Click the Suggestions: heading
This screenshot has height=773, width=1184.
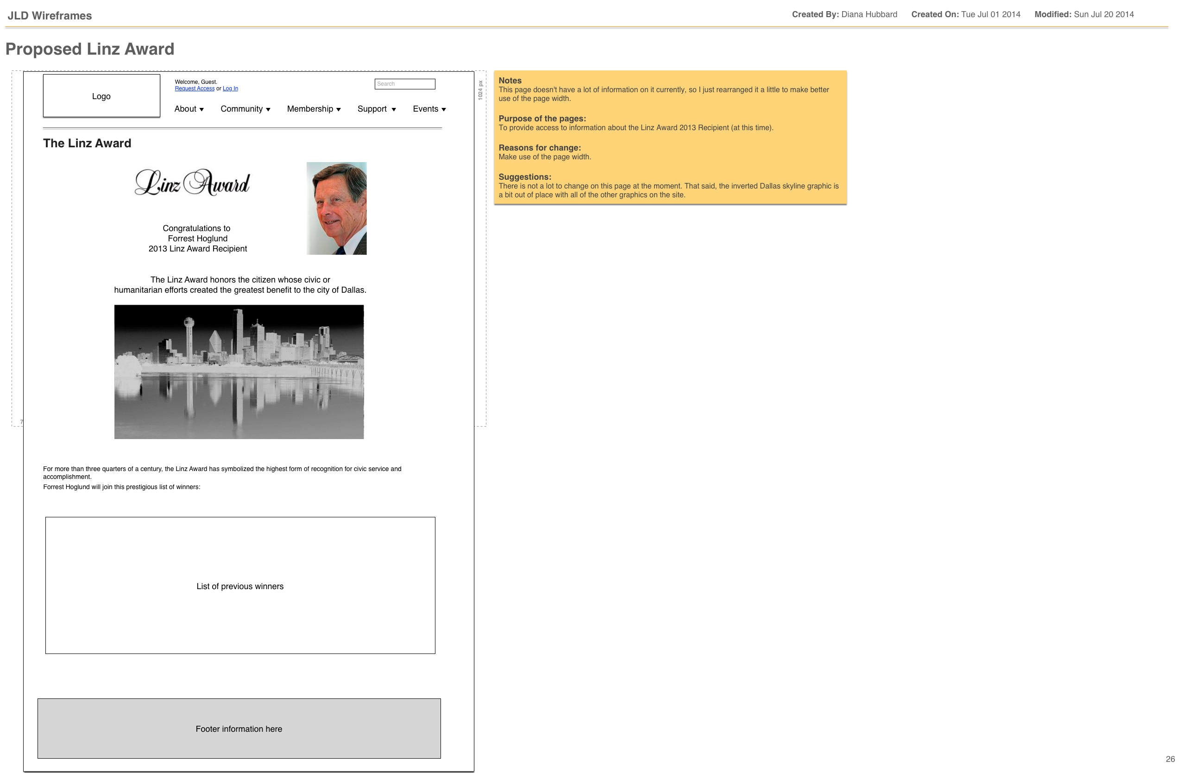(x=525, y=177)
